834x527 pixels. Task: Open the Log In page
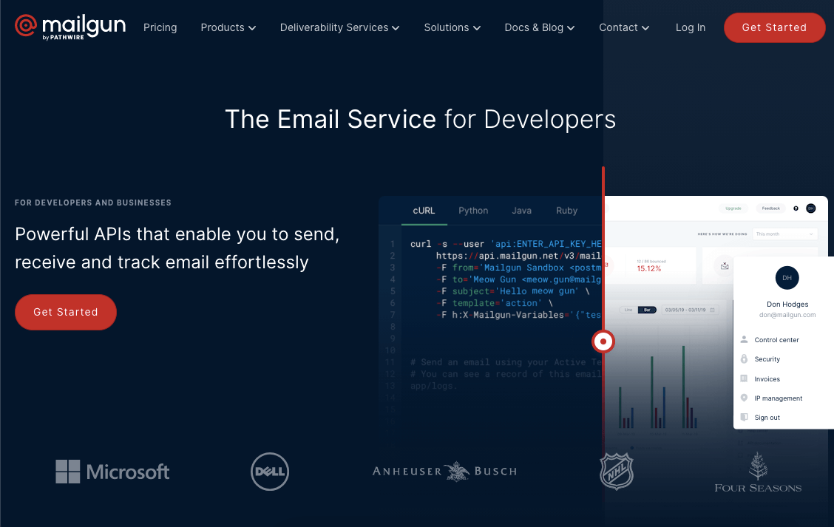point(690,27)
